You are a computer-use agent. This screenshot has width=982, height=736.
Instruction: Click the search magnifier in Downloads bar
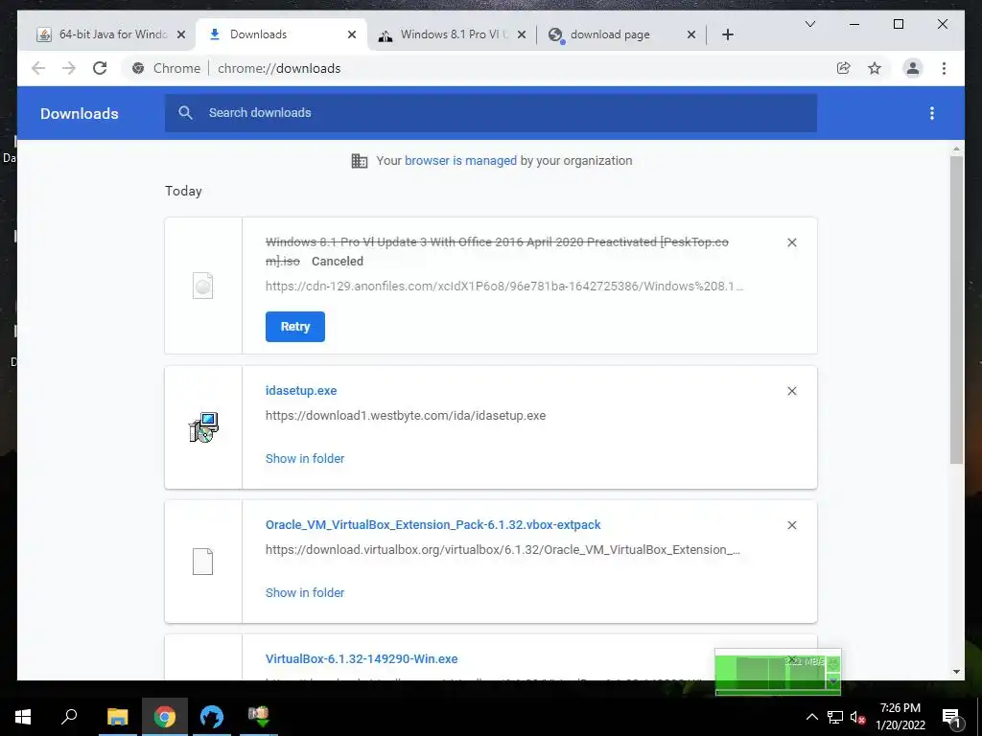(x=185, y=113)
